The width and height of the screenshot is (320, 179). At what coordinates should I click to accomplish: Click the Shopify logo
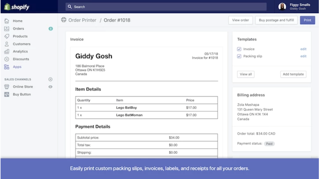tap(17, 7)
